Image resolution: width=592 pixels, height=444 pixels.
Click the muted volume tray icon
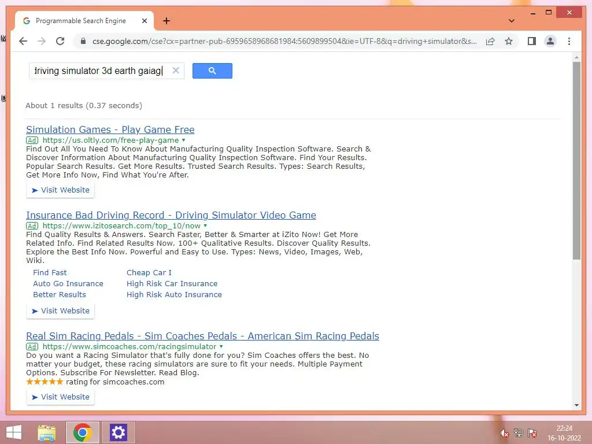pos(504,433)
